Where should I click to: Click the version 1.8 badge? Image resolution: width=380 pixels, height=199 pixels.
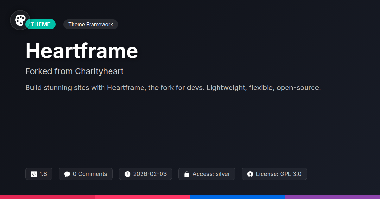click(x=39, y=174)
